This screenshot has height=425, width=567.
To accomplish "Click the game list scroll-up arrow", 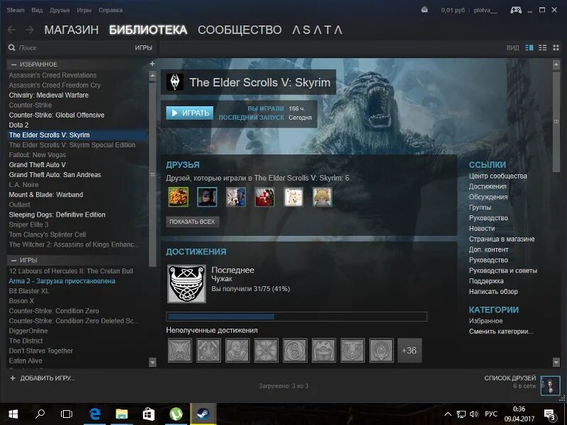I will click(x=152, y=76).
